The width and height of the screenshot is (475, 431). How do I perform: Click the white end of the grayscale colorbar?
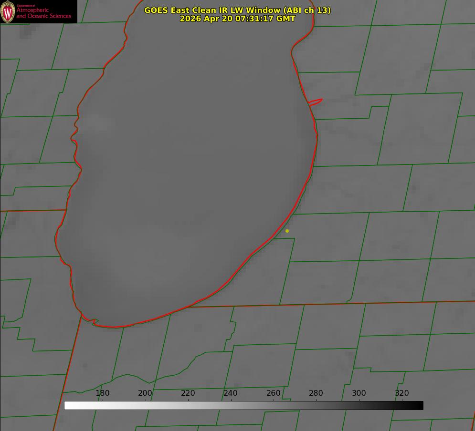click(68, 405)
